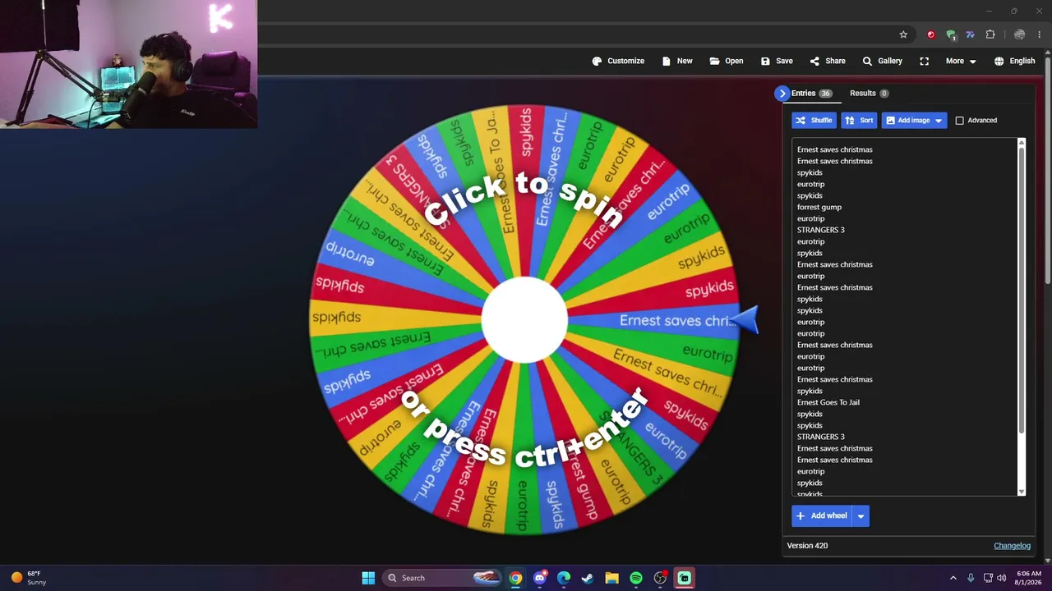Open network settings from the system tray
This screenshot has width=1052, height=591.
point(988,578)
